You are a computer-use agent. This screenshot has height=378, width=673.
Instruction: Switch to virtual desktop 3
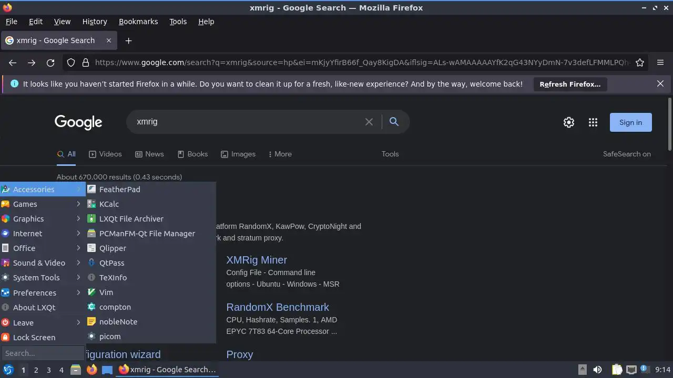coord(48,370)
